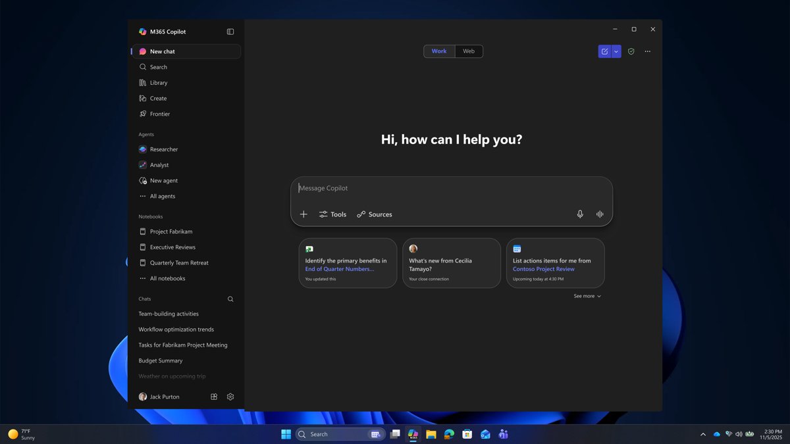Open the Sources menu

375,214
